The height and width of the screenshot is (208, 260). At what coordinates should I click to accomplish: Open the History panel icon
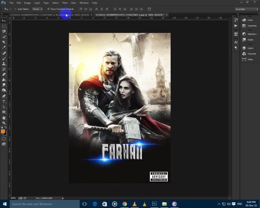pyautogui.click(x=236, y=20)
